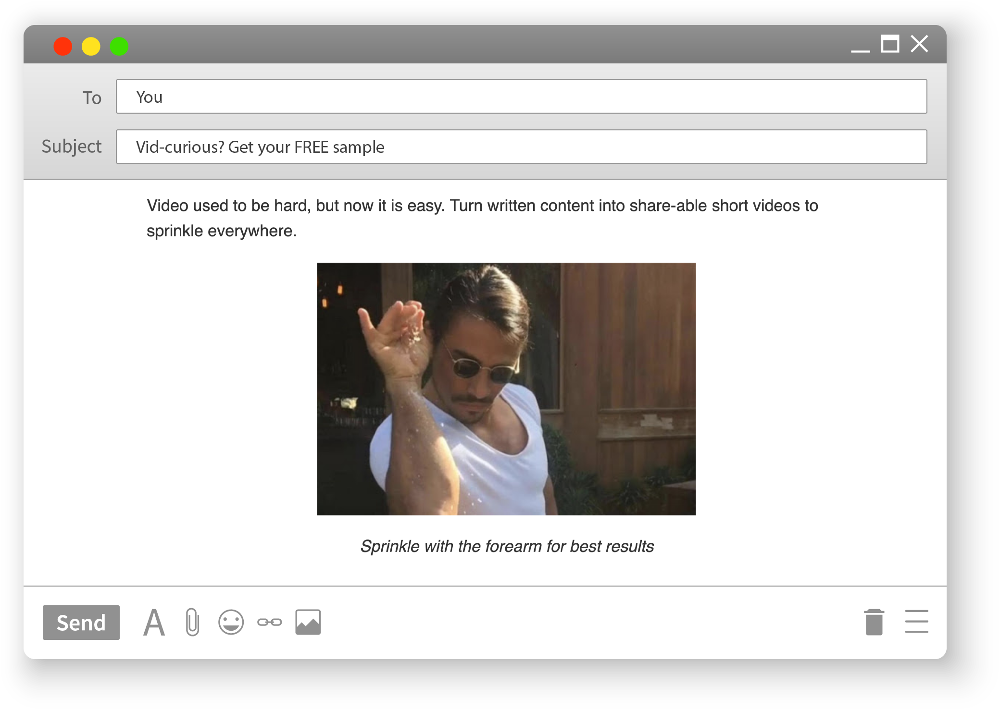Click the red traffic light button
This screenshot has height=710, width=1000.
[63, 47]
